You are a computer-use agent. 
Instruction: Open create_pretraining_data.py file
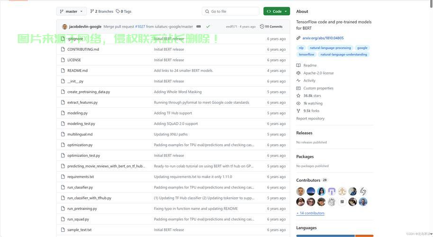[89, 91]
